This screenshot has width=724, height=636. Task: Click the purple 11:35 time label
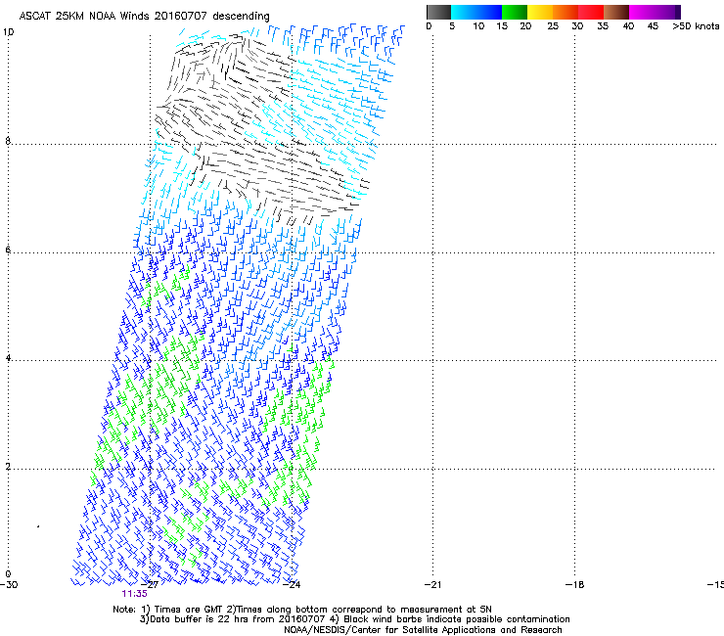tap(134, 594)
